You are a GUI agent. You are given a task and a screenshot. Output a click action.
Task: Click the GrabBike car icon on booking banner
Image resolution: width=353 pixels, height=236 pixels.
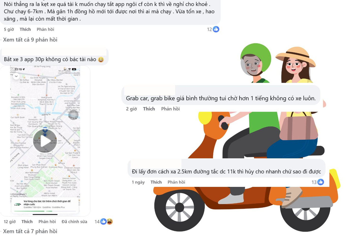[18, 204]
